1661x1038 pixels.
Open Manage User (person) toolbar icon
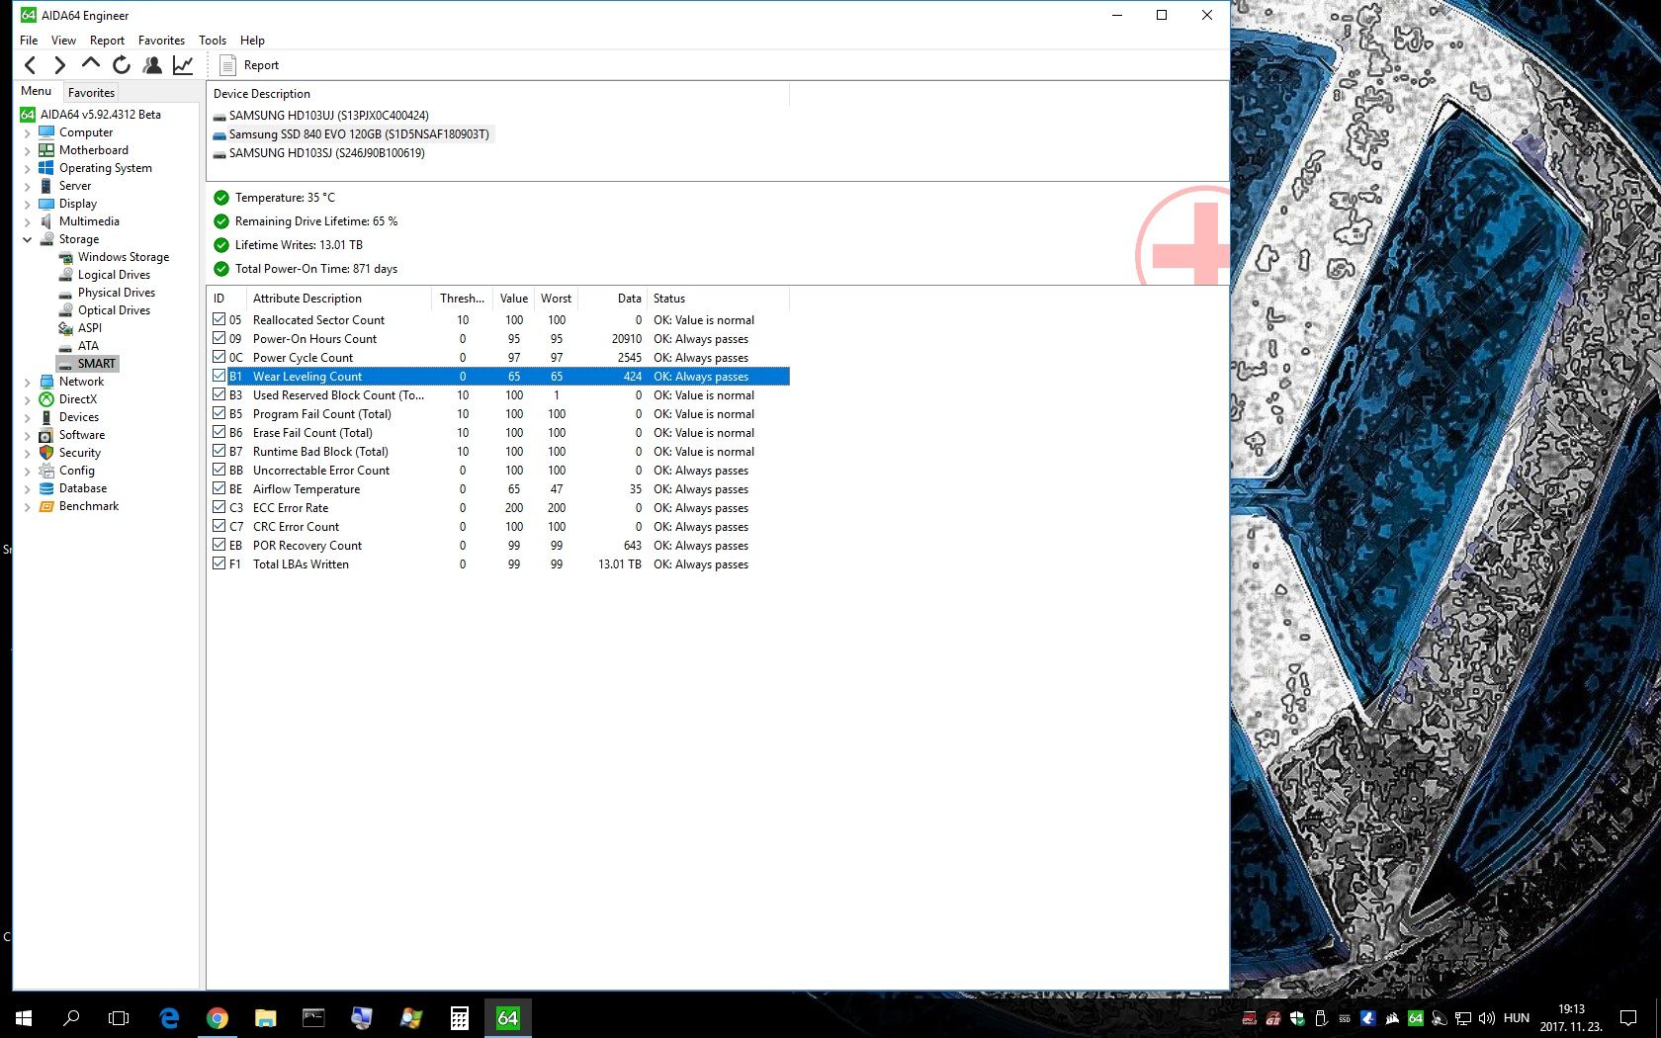[152, 65]
